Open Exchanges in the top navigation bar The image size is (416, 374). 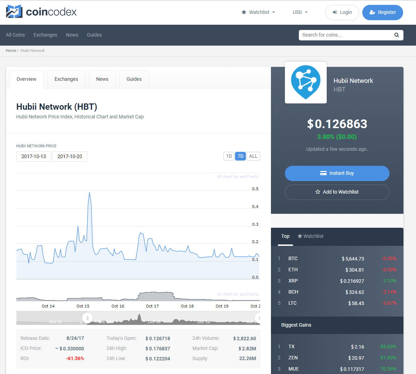(x=45, y=35)
